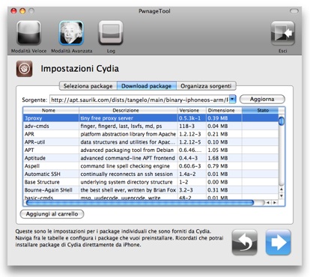
Task: Click the Sorgente URL field
Action: tap(139, 100)
